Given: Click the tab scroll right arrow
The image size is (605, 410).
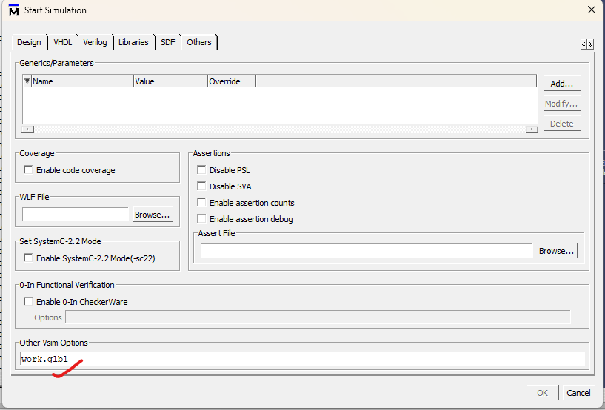Looking at the screenshot, I should (590, 44).
